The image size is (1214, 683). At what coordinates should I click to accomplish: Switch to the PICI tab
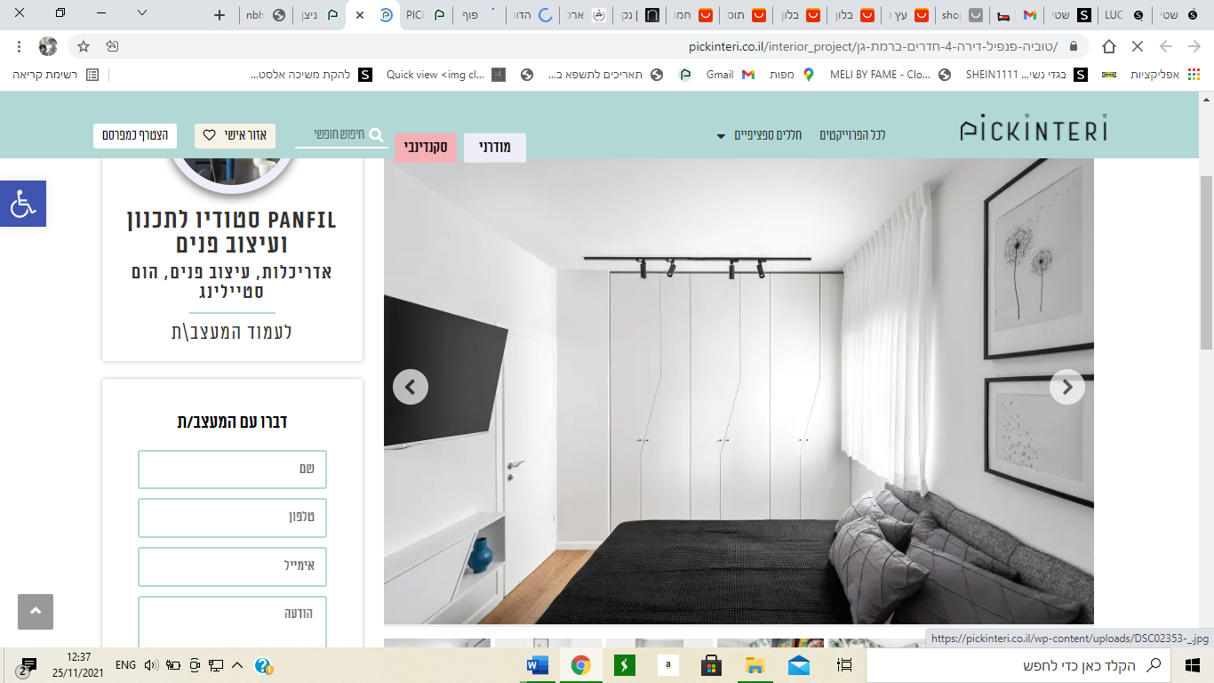(424, 15)
